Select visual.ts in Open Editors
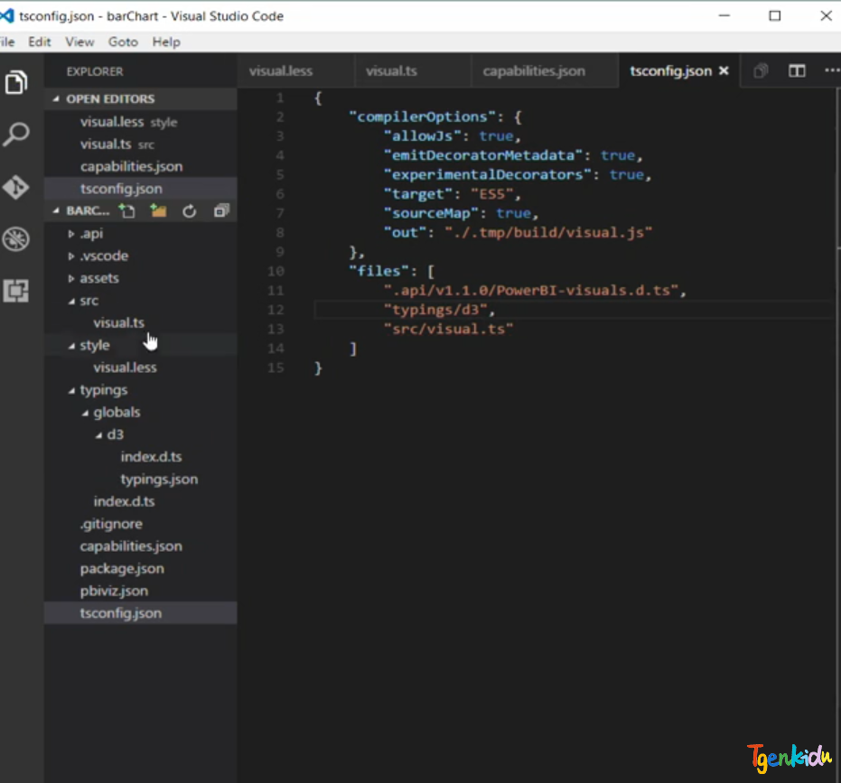The image size is (841, 783). point(141,144)
